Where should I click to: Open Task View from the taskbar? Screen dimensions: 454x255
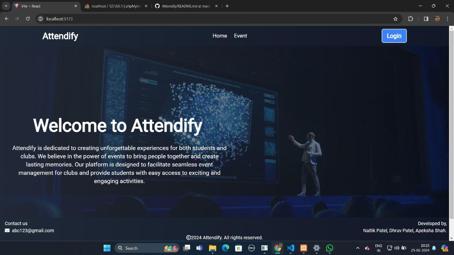tap(187, 248)
